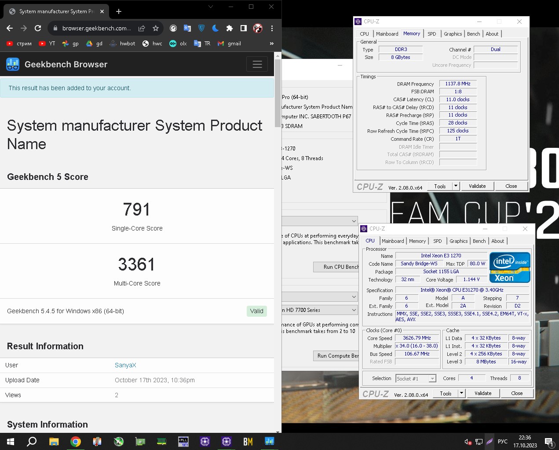Open Chrome three-dot menu

(272, 28)
